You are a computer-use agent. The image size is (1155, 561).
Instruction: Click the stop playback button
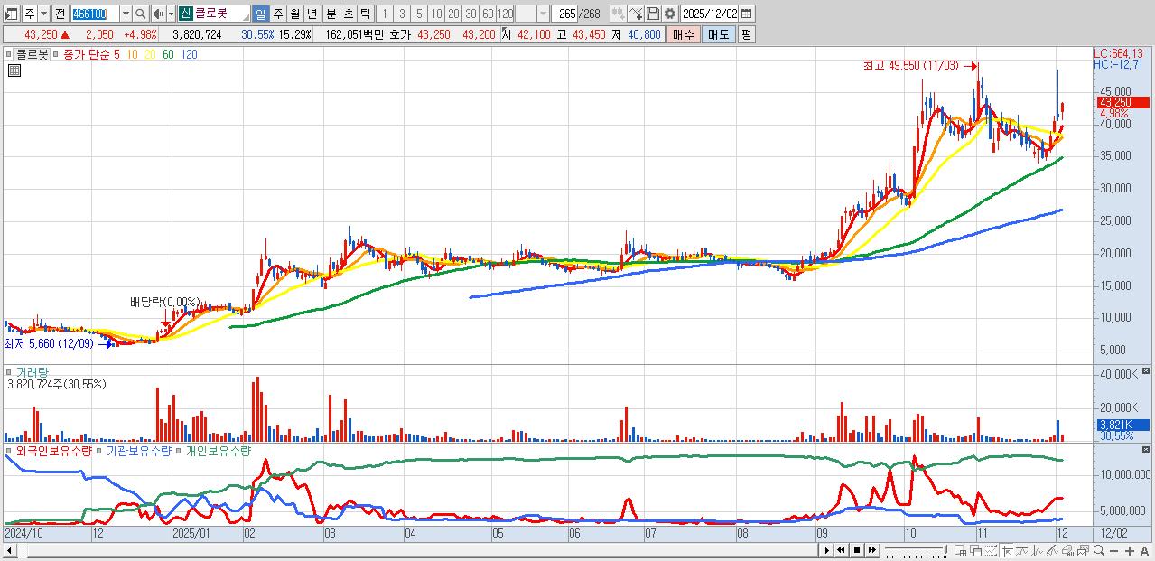coord(857,550)
